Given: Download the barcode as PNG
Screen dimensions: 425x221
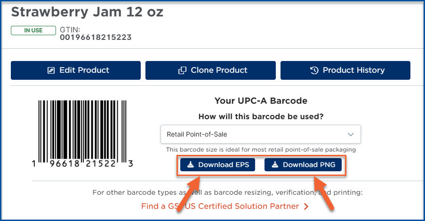Looking at the screenshot, I should (x=303, y=165).
